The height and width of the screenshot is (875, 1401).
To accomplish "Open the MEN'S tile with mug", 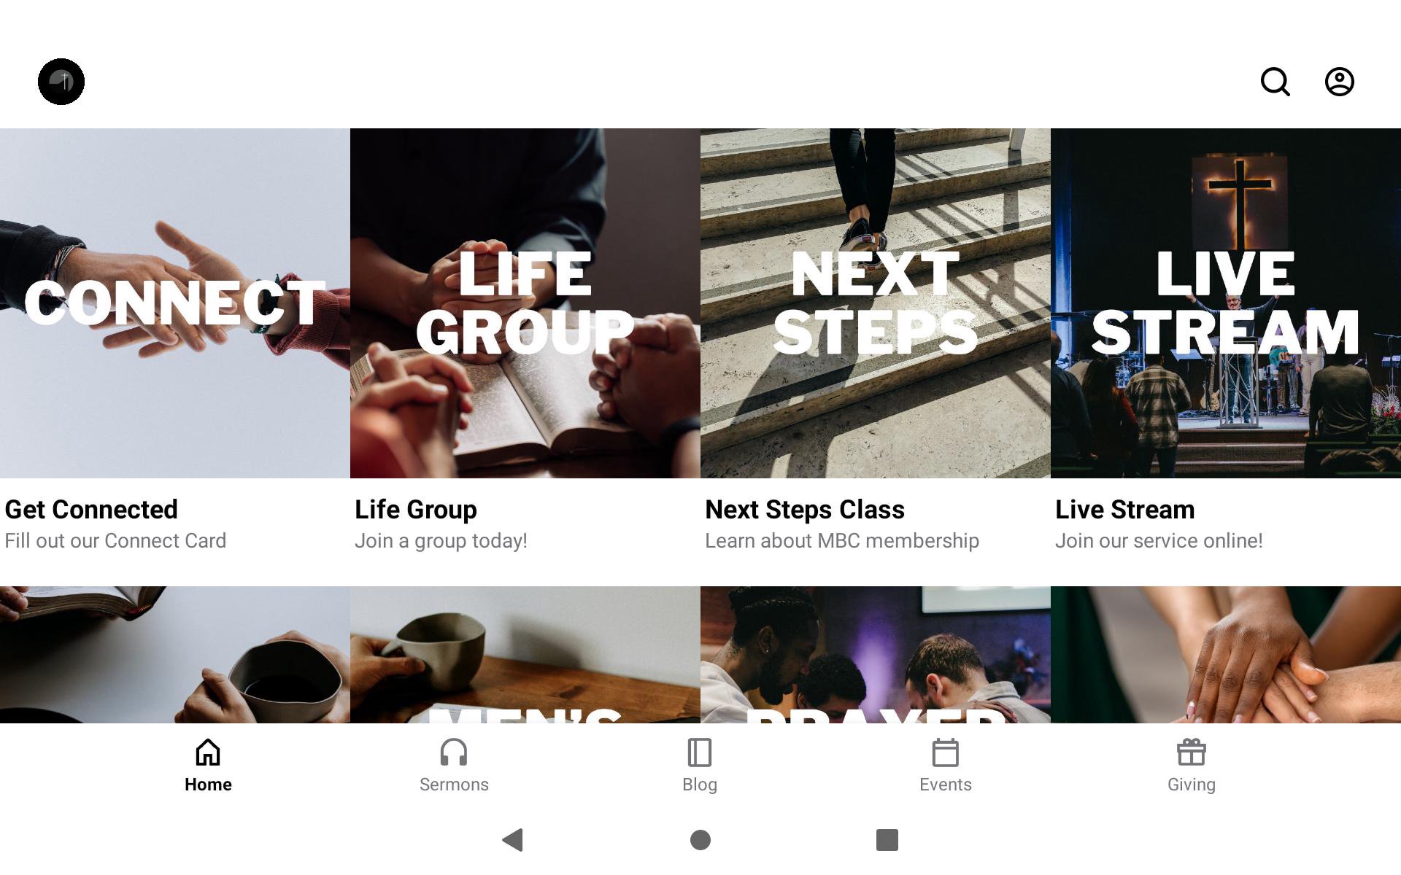I will [525, 655].
